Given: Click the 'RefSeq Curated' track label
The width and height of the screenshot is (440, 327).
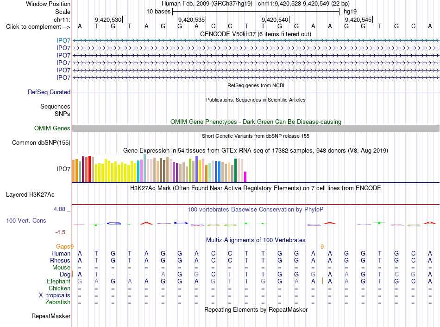Looking at the screenshot, I should 49,92.
